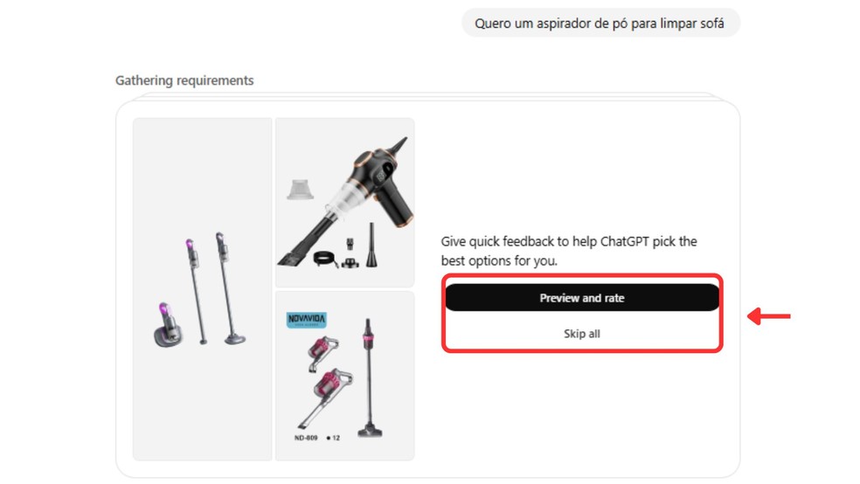Click the '12' bullet label near ND-809

(x=334, y=438)
